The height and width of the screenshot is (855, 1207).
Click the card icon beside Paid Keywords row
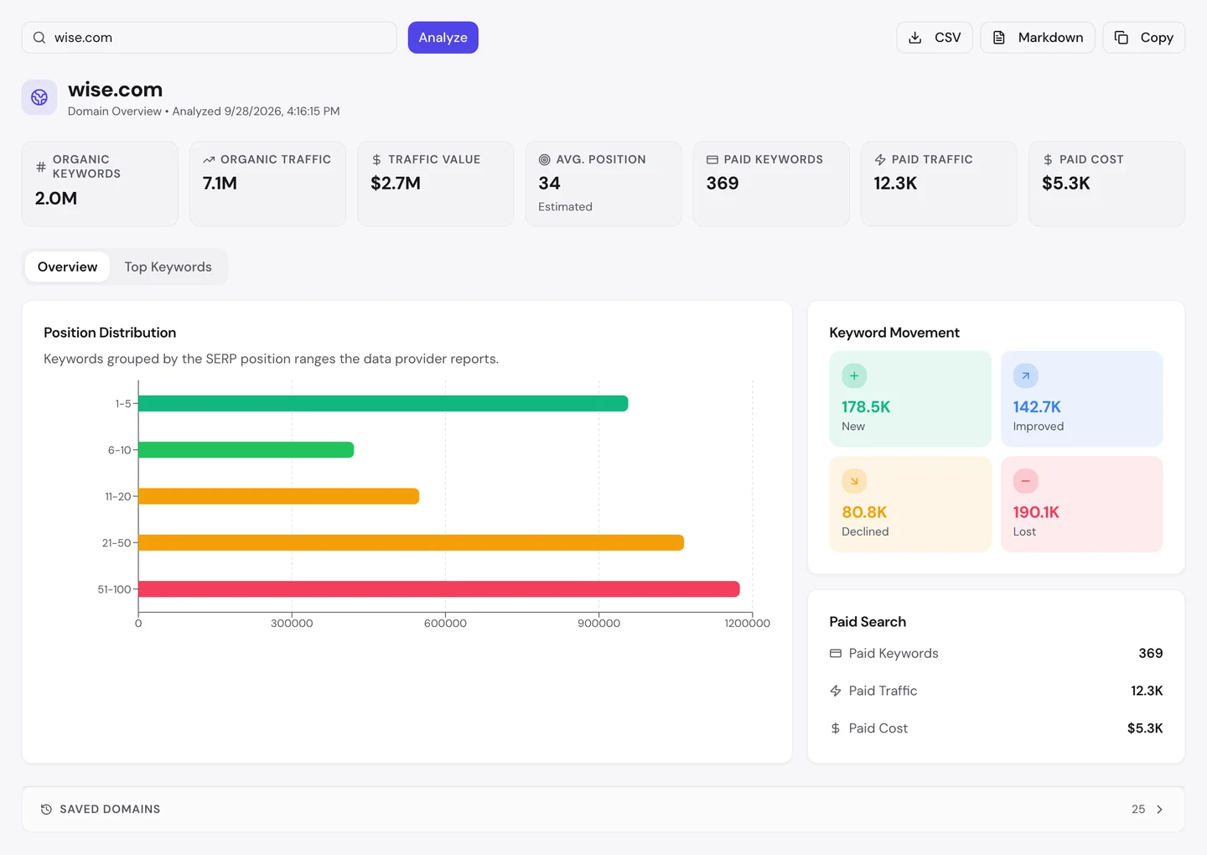(836, 653)
